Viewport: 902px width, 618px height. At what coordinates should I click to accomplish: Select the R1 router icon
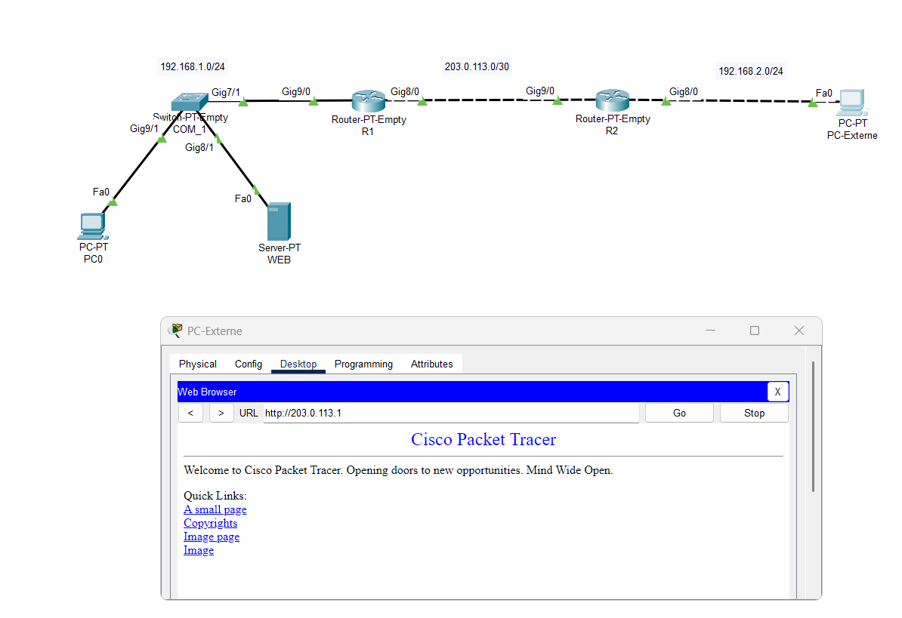tap(368, 101)
